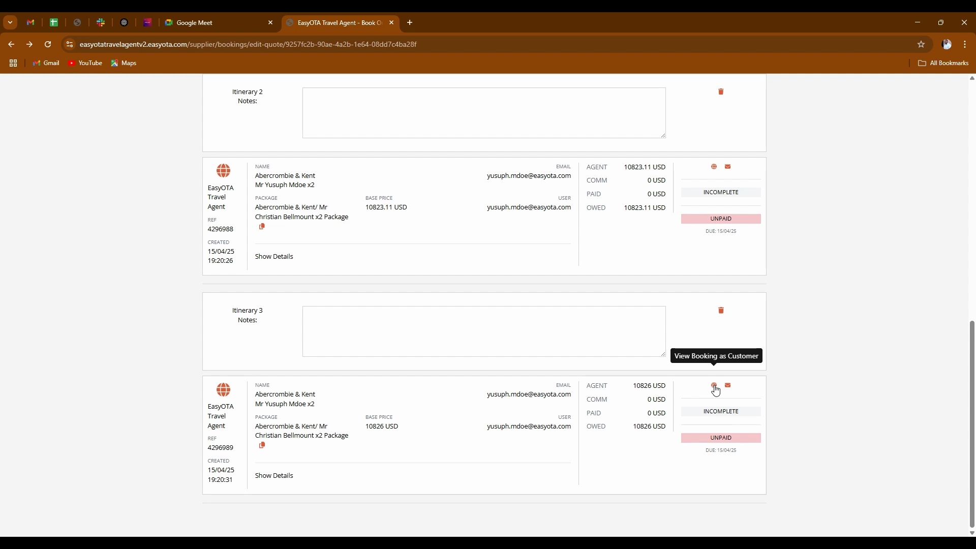Open the pinned Slack tab

(101, 22)
